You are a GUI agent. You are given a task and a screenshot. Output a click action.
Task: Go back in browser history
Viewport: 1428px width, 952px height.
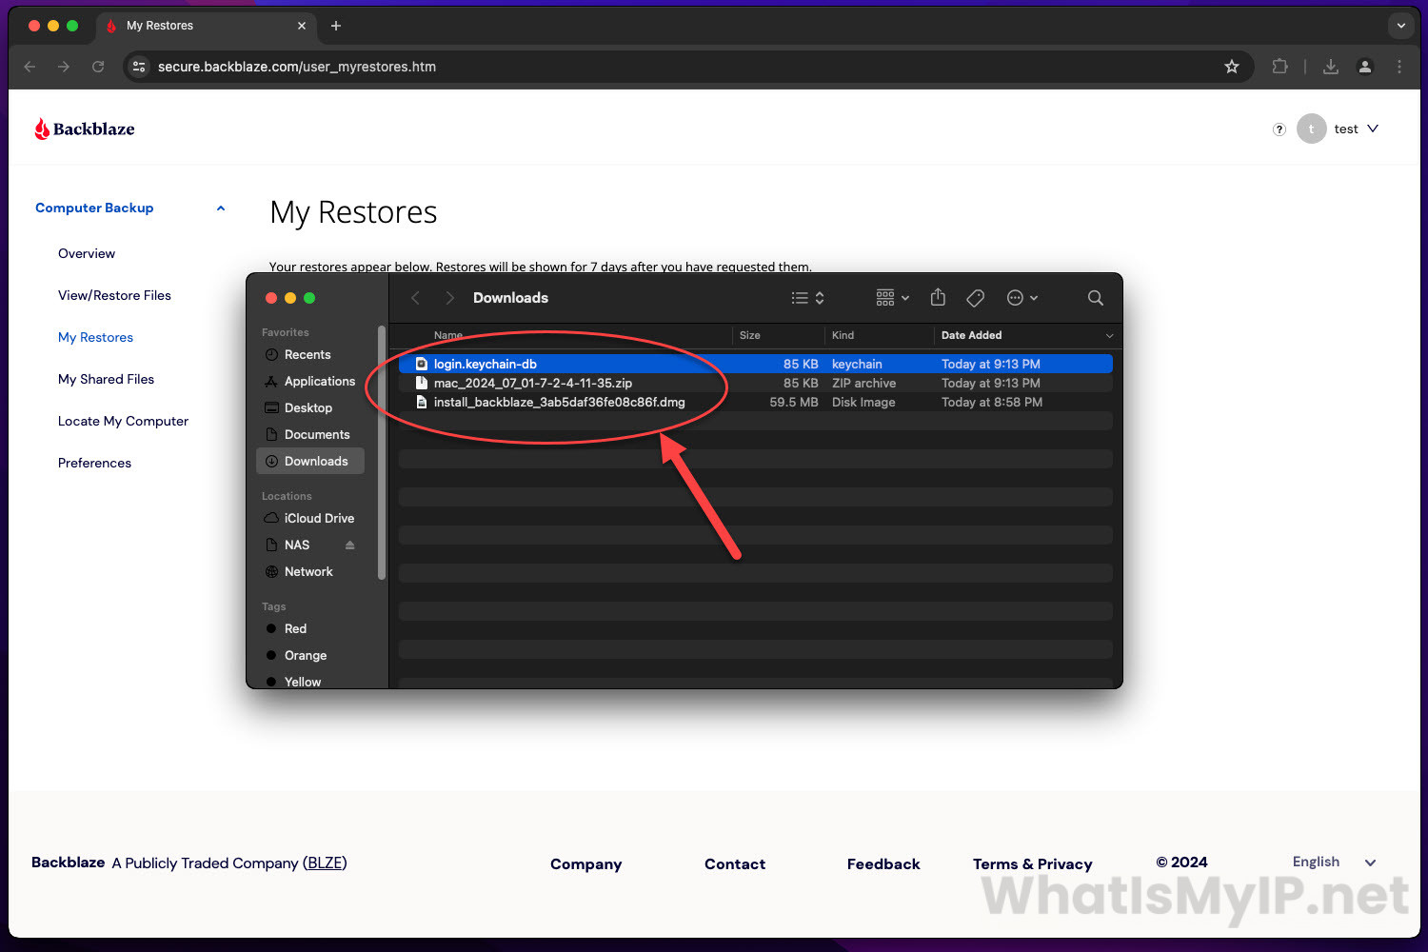30,67
